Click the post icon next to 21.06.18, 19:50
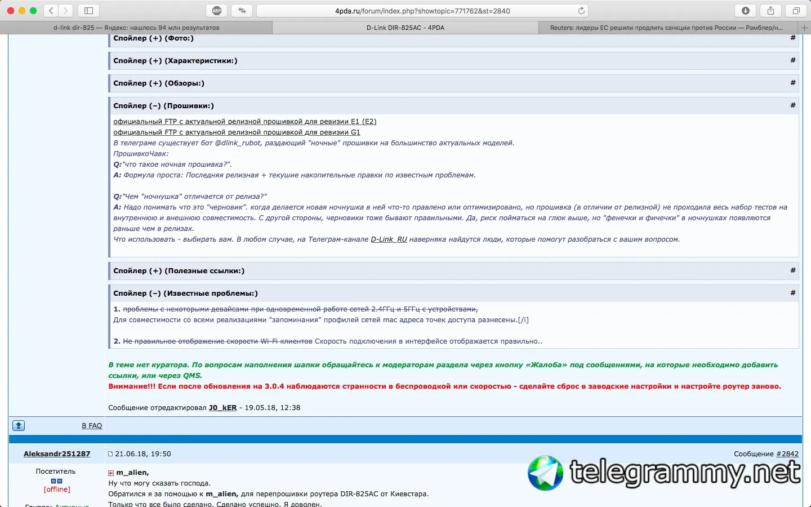 click(110, 454)
